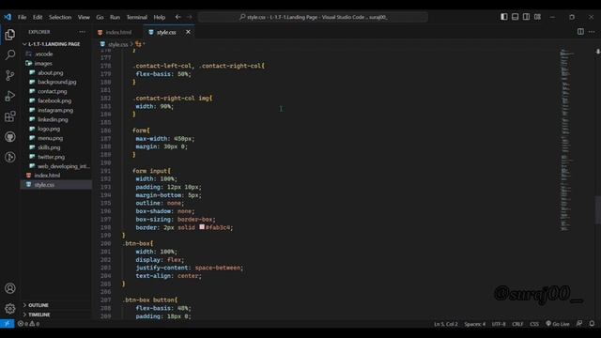The width and height of the screenshot is (601, 338).
Task: Open the Explorer view in activity bar
Action: (10, 35)
